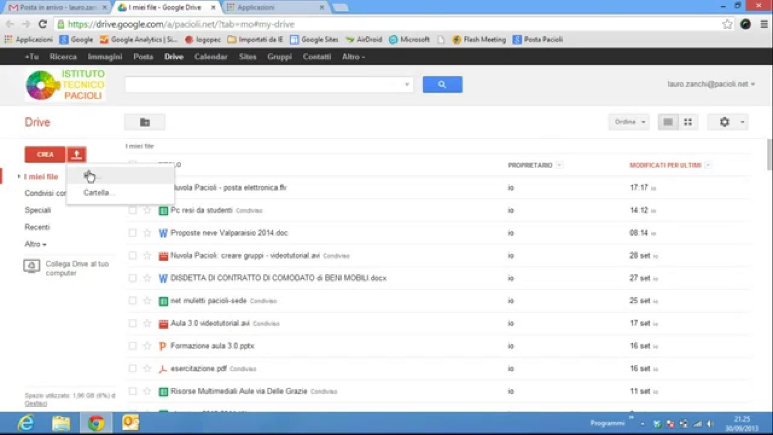Switch to list view layout

[x=668, y=122]
